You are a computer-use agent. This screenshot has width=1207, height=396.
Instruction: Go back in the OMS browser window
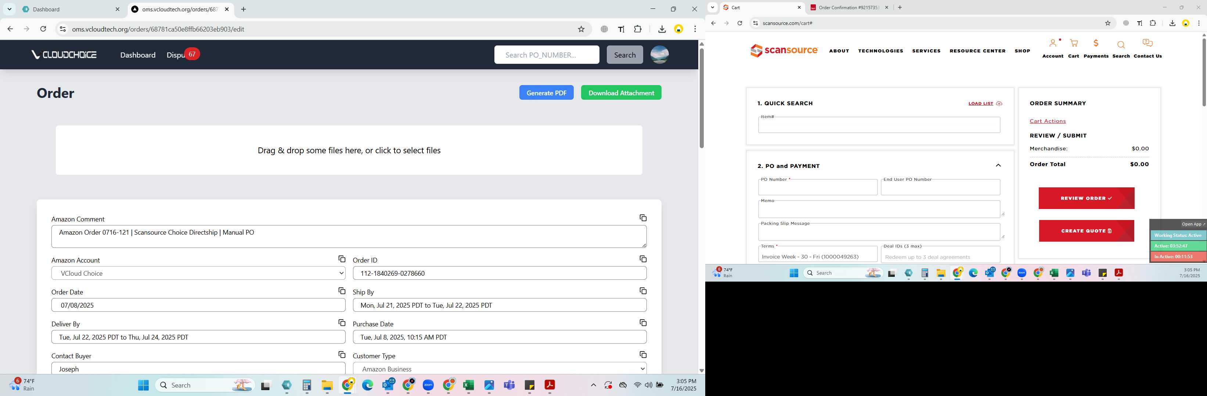tap(10, 29)
